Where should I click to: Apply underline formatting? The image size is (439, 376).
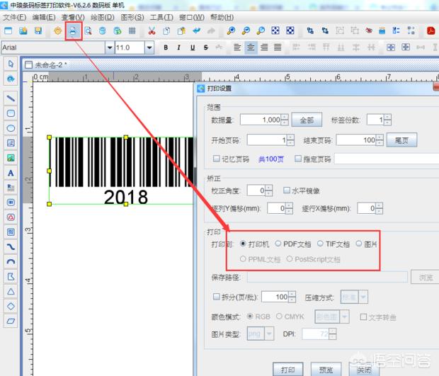click(x=193, y=47)
